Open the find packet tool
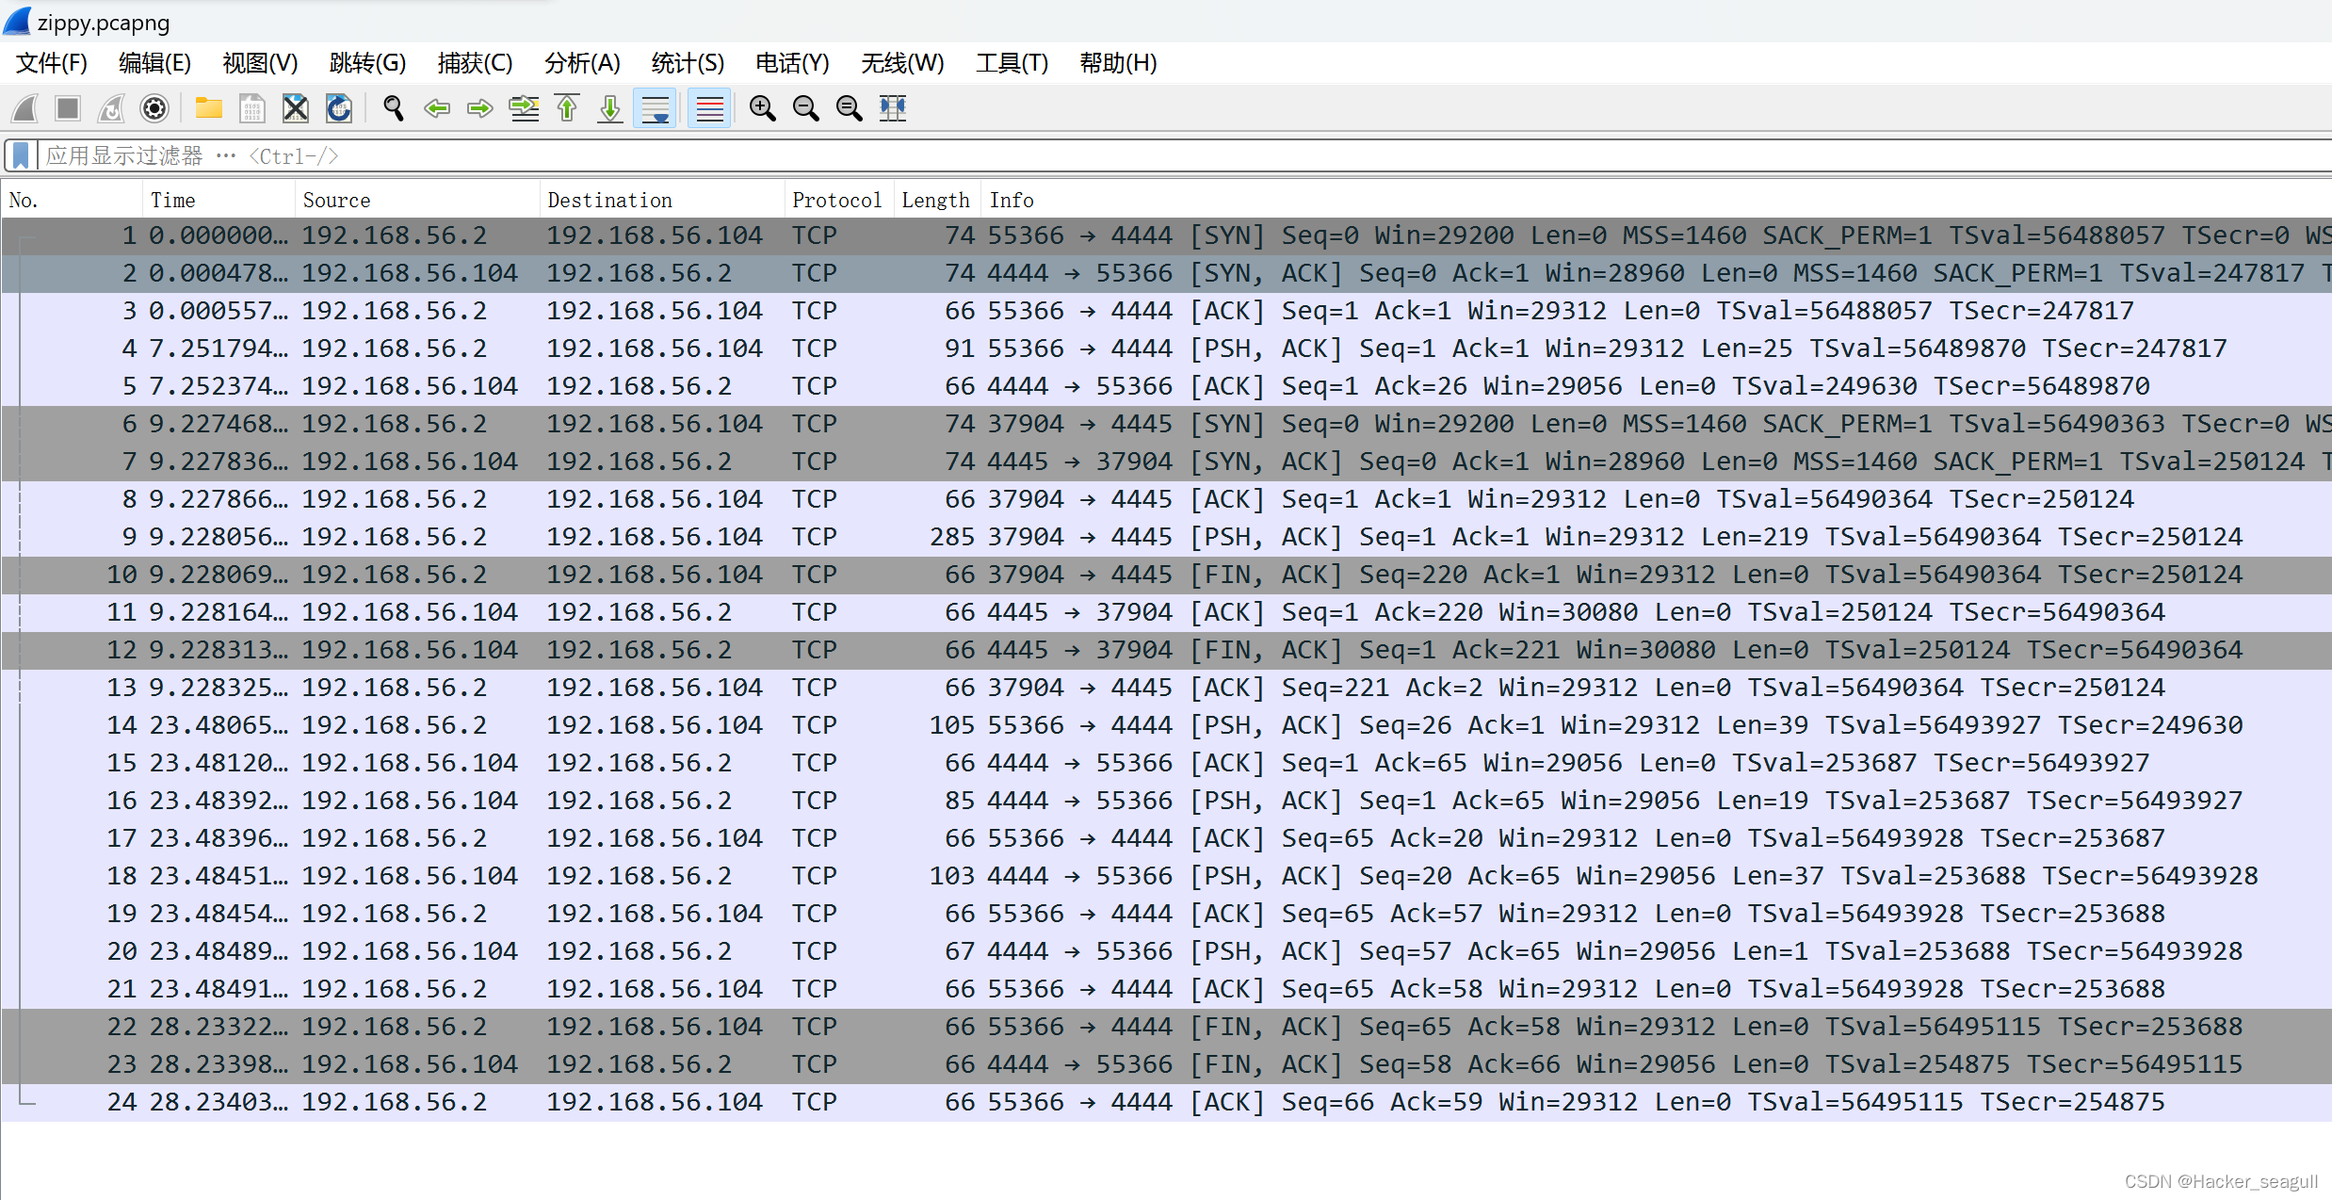This screenshot has height=1200, width=2332. pyautogui.click(x=393, y=108)
